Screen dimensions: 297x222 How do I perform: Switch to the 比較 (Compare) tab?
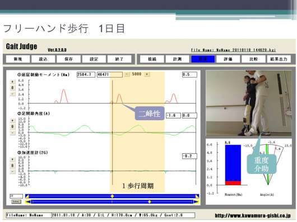click(x=253, y=59)
